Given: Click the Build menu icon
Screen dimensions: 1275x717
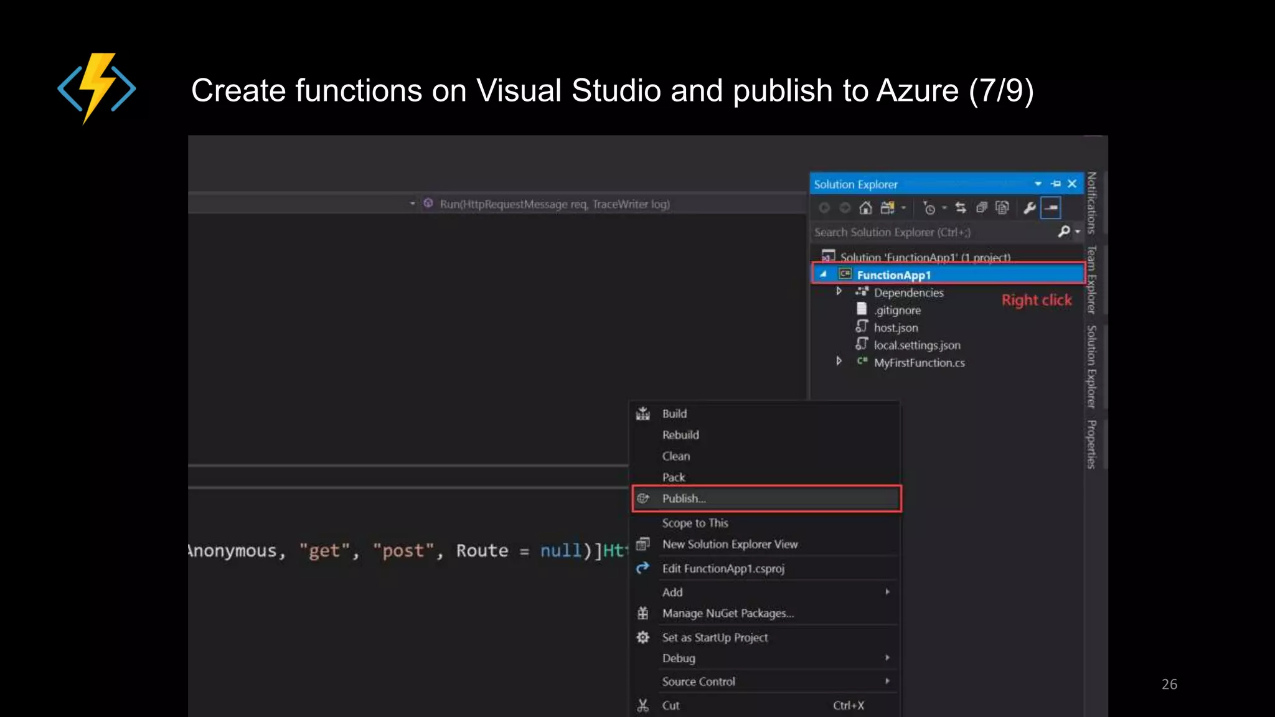Looking at the screenshot, I should (643, 413).
